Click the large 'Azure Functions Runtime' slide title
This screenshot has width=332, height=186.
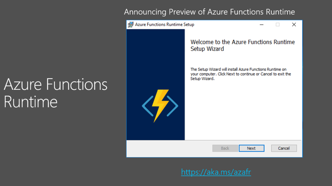[55, 93]
